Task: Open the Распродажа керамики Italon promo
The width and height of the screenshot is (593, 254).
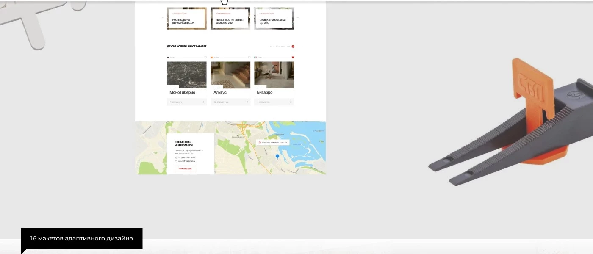Action: click(187, 19)
